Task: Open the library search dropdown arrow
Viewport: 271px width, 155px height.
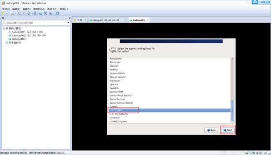Action: (68, 22)
